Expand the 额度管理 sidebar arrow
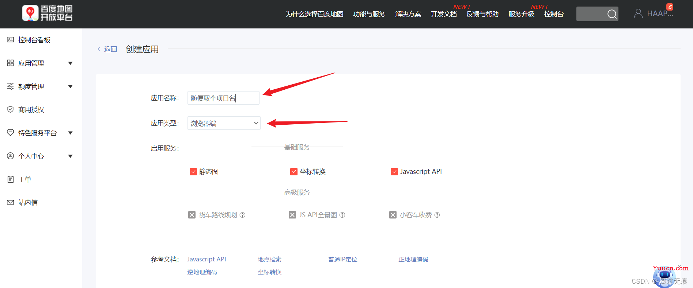Viewport: 693px width, 288px height. (71, 87)
